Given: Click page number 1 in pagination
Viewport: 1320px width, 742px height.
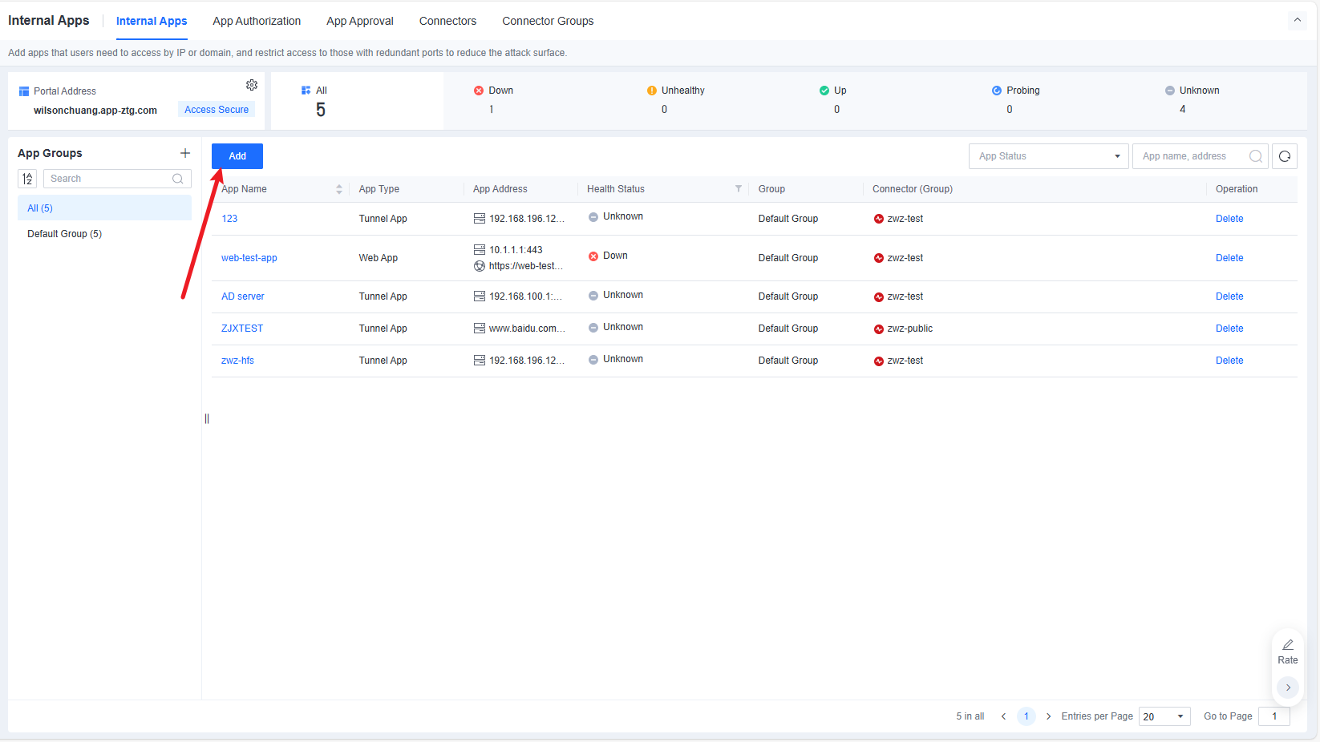Looking at the screenshot, I should pos(1026,716).
